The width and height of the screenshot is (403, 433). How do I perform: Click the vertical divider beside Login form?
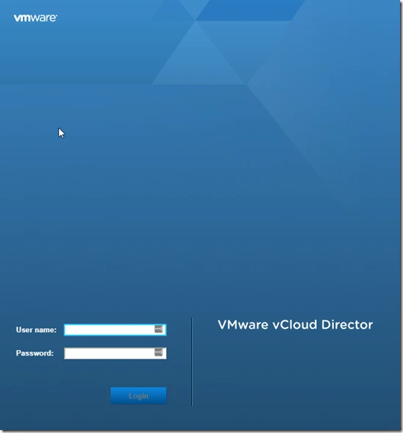click(192, 362)
